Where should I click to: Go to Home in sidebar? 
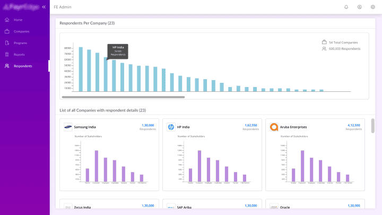point(18,20)
